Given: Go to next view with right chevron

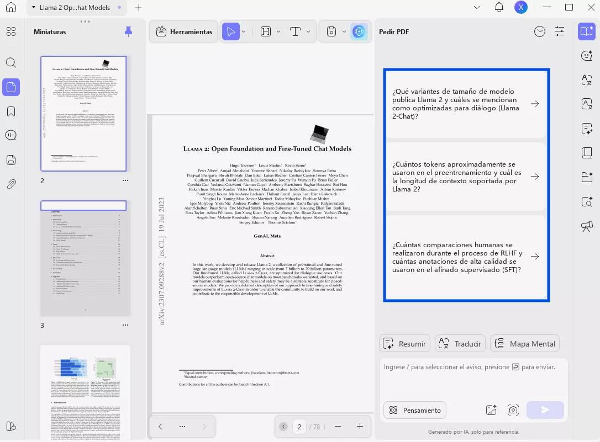Looking at the screenshot, I should pos(204,427).
